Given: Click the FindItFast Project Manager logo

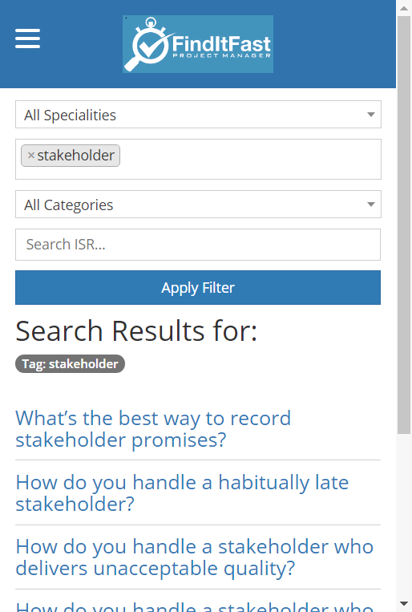Looking at the screenshot, I should pos(198,44).
